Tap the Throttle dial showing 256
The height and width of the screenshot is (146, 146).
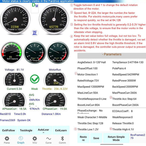point(55,79)
